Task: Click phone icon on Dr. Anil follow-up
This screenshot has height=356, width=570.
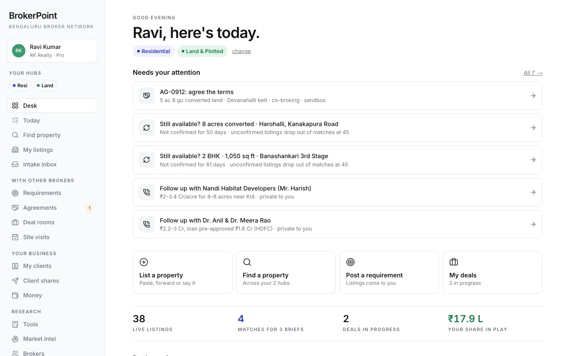Action: pyautogui.click(x=147, y=224)
